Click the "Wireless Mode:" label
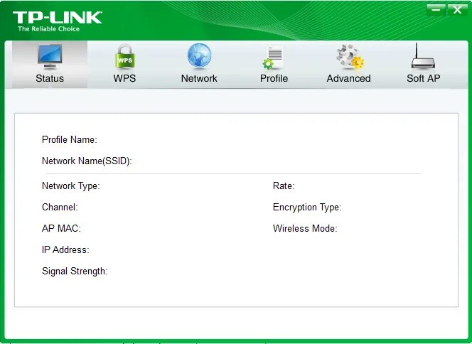The height and width of the screenshot is (344, 472). (305, 228)
